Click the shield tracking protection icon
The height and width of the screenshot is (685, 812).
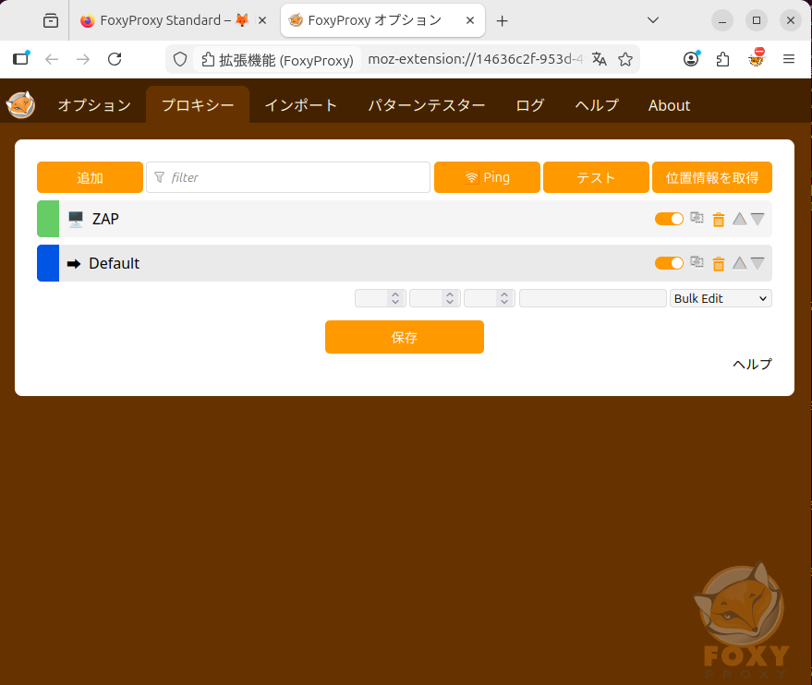[x=180, y=59]
